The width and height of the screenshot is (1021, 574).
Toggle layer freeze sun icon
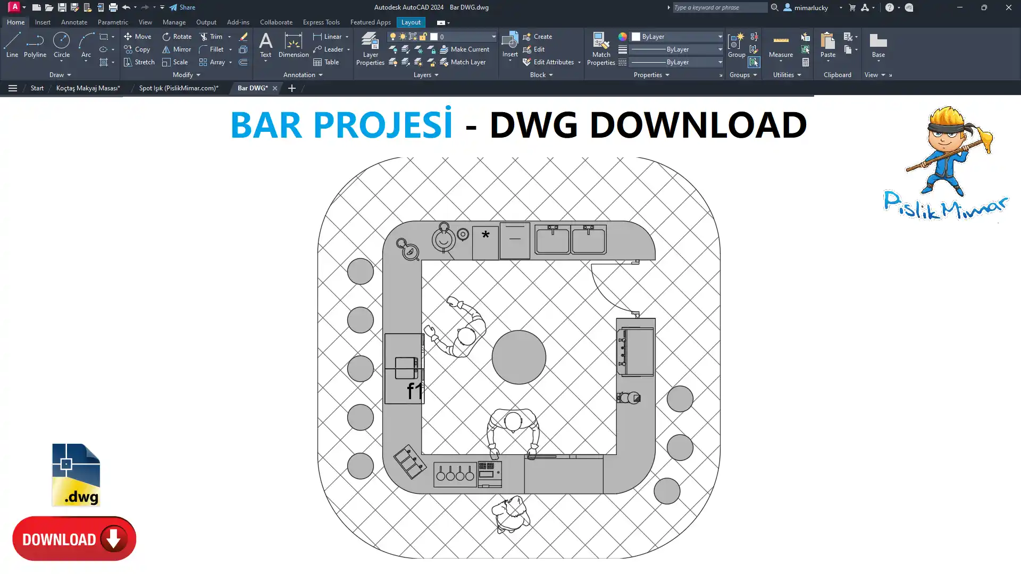(403, 37)
